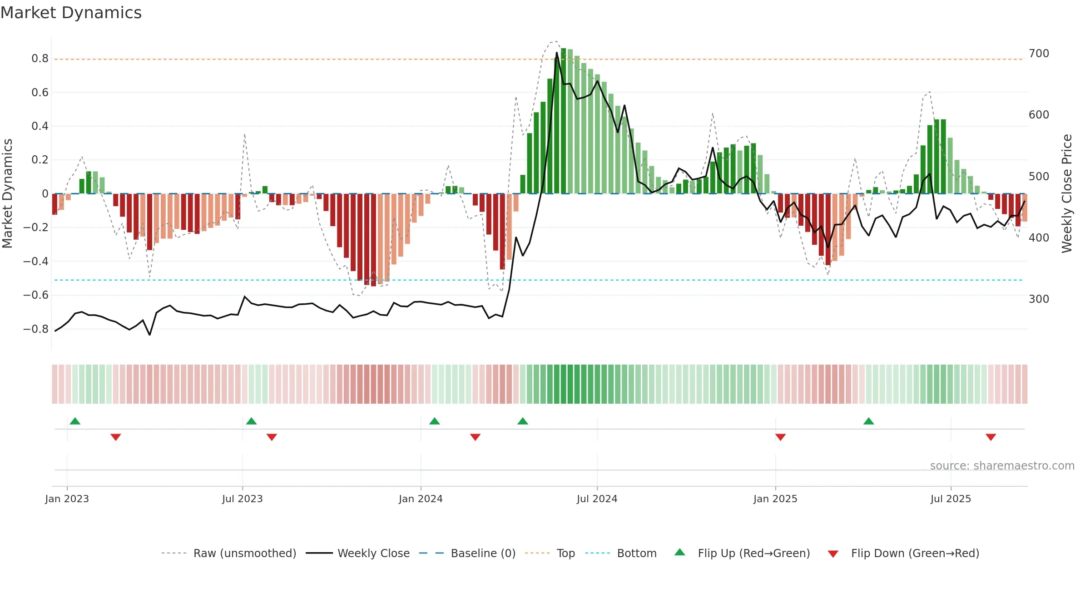Click the 300 price axis tick label
This screenshot has height=613, width=1090.
[x=1039, y=299]
